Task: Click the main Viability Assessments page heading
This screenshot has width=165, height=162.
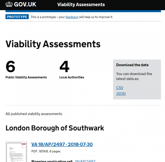Action: tap(53, 44)
